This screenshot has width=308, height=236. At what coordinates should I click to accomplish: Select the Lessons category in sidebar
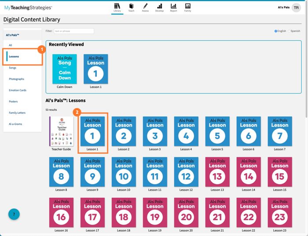(14, 57)
